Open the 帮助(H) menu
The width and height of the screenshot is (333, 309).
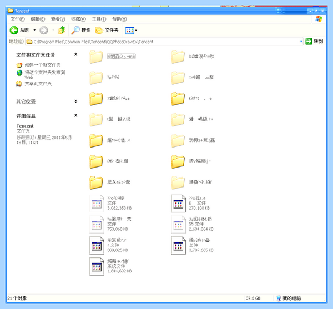(119, 19)
